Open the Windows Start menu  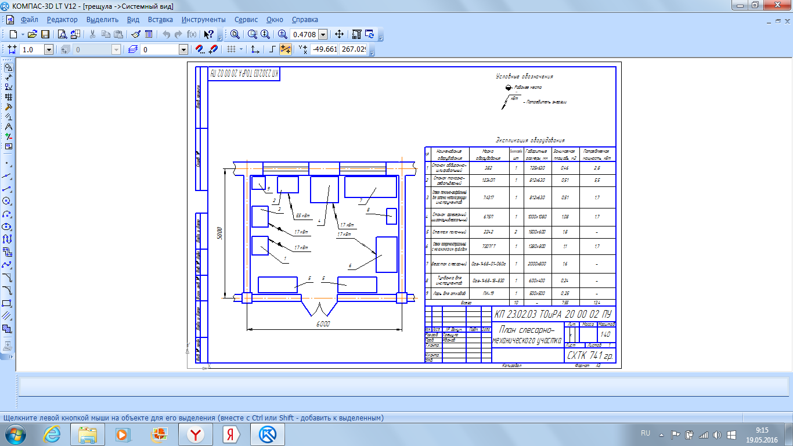tap(15, 434)
